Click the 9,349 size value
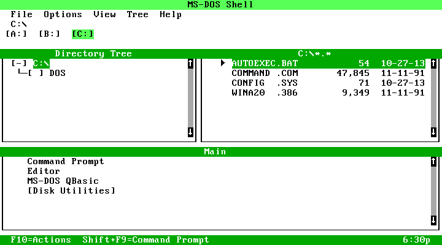The image size is (442, 245). pyautogui.click(x=355, y=92)
